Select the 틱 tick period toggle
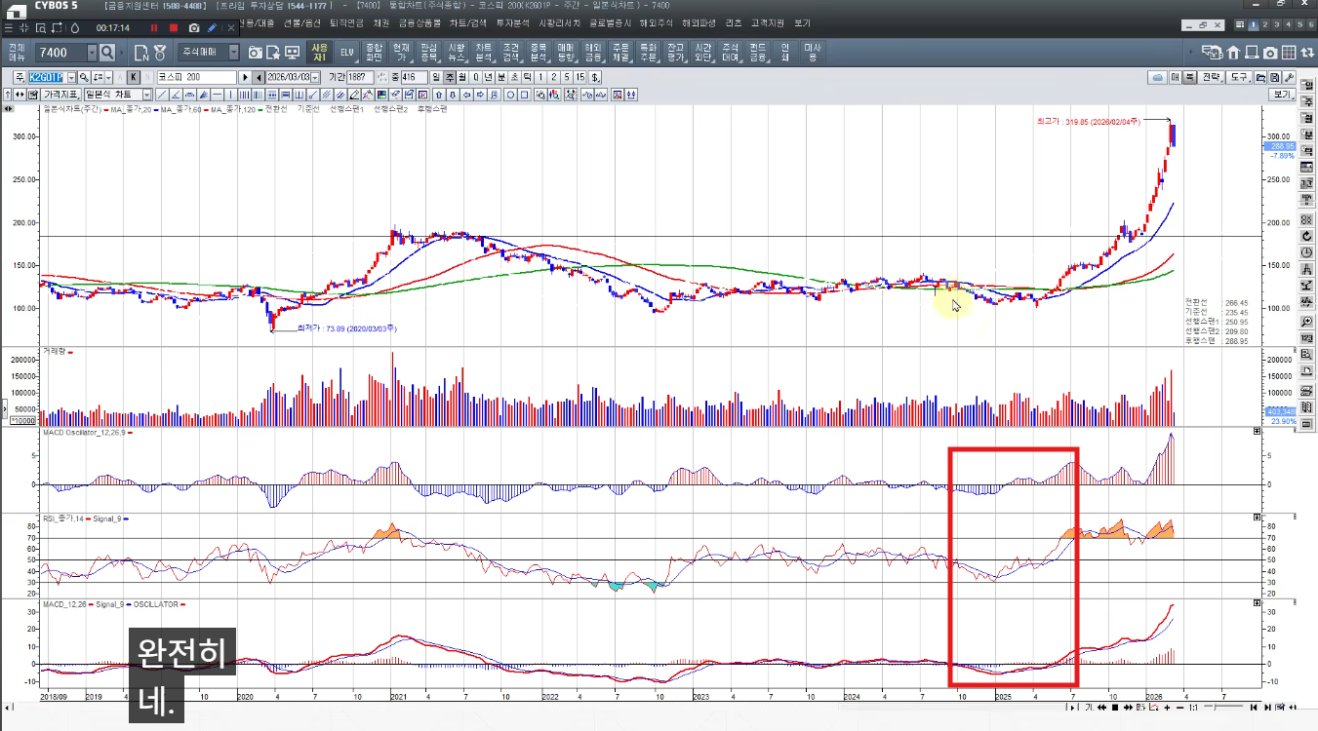Viewport: 1318px width, 731px height. (x=526, y=77)
